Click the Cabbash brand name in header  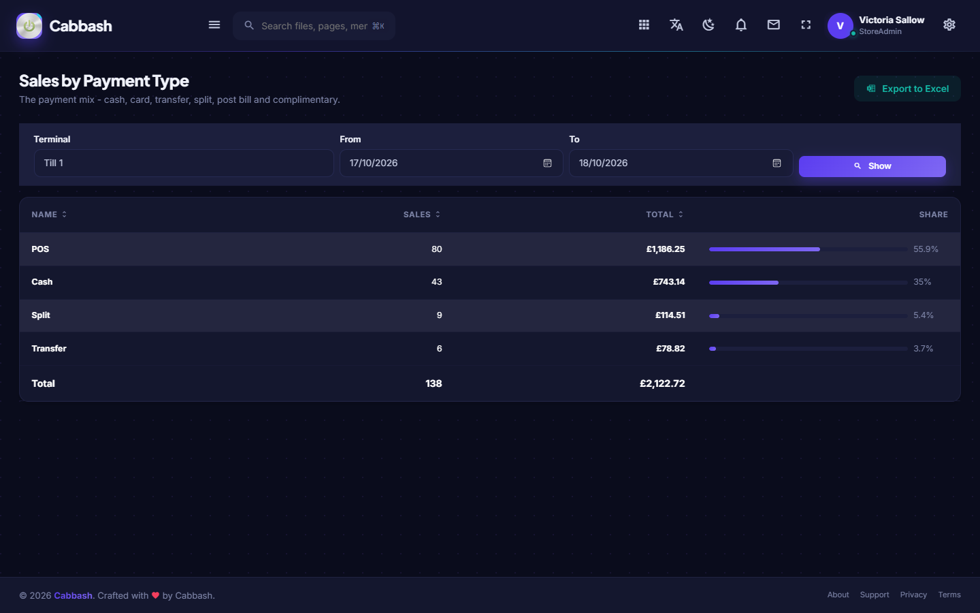pyautogui.click(x=80, y=26)
